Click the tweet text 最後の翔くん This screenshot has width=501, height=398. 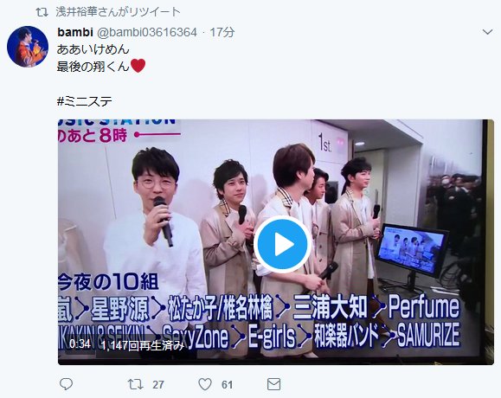point(93,67)
